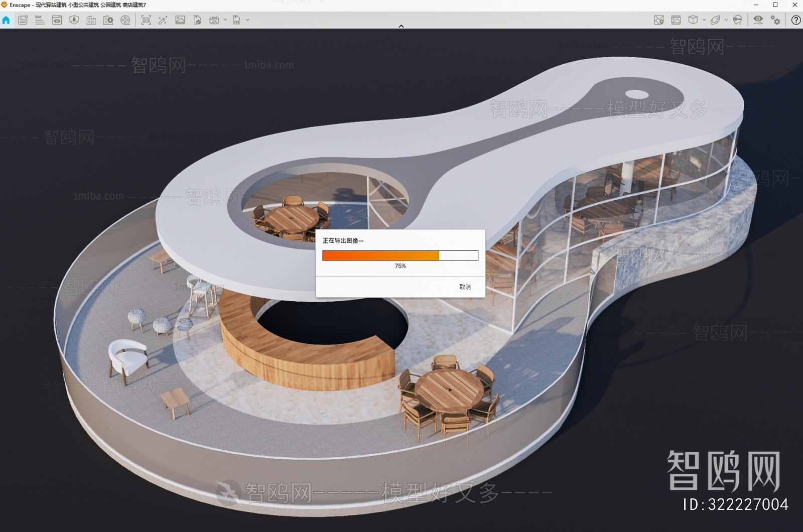Click the buildings asset library icon

(91, 20)
